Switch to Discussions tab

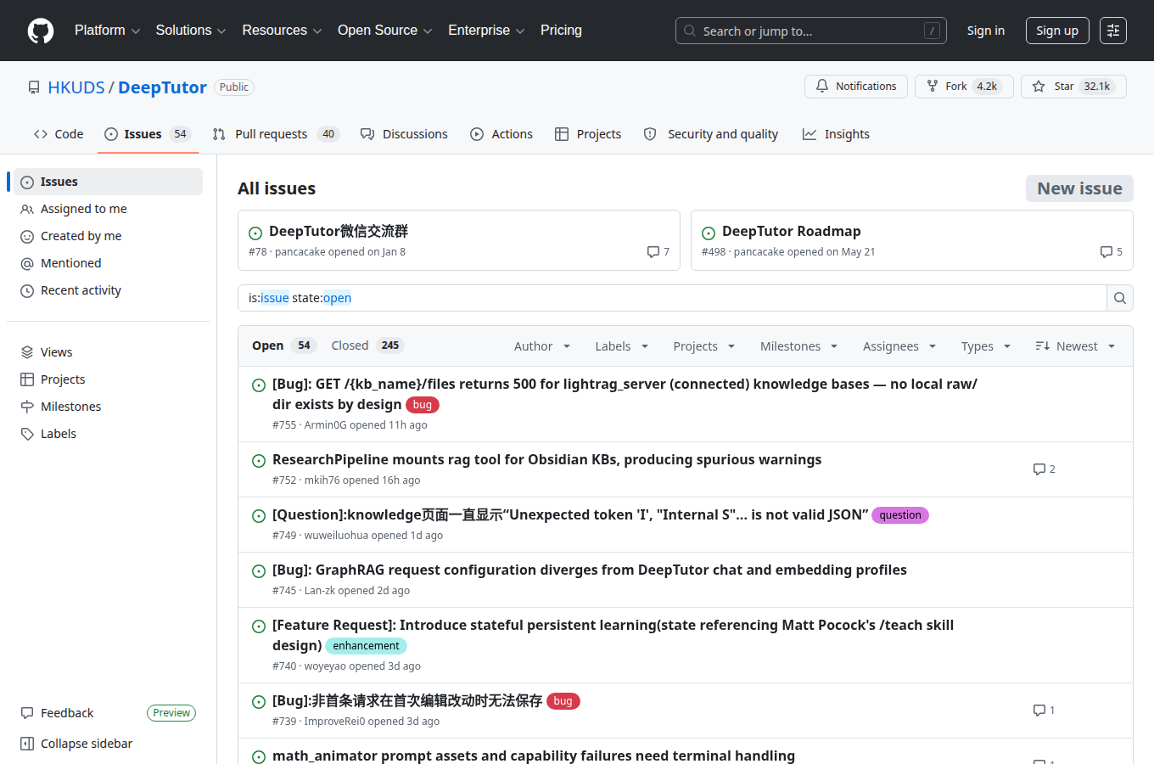point(404,134)
